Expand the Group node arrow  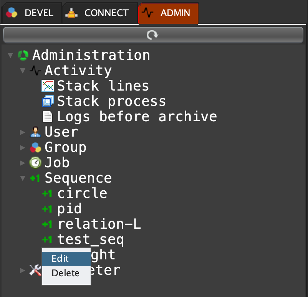(x=23, y=148)
